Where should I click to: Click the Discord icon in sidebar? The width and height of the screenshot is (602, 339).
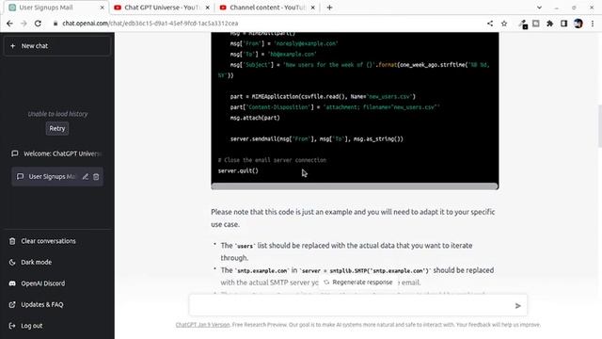[12, 283]
